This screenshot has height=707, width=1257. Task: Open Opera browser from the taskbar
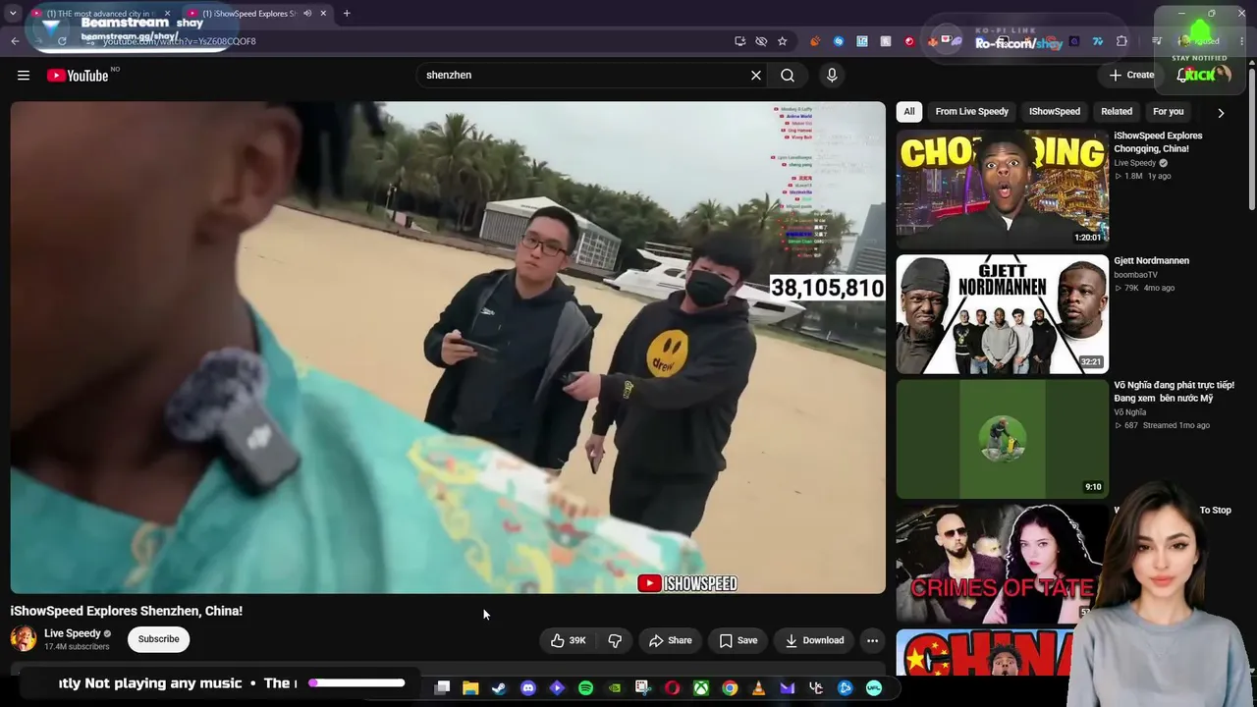(x=673, y=688)
